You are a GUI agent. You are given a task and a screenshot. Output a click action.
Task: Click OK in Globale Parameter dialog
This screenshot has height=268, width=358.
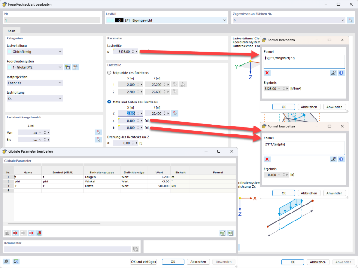pos(173,262)
